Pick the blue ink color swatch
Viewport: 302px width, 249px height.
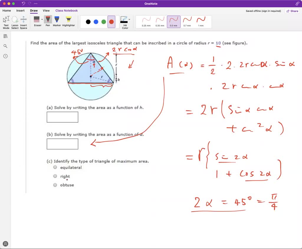(x=96, y=21)
